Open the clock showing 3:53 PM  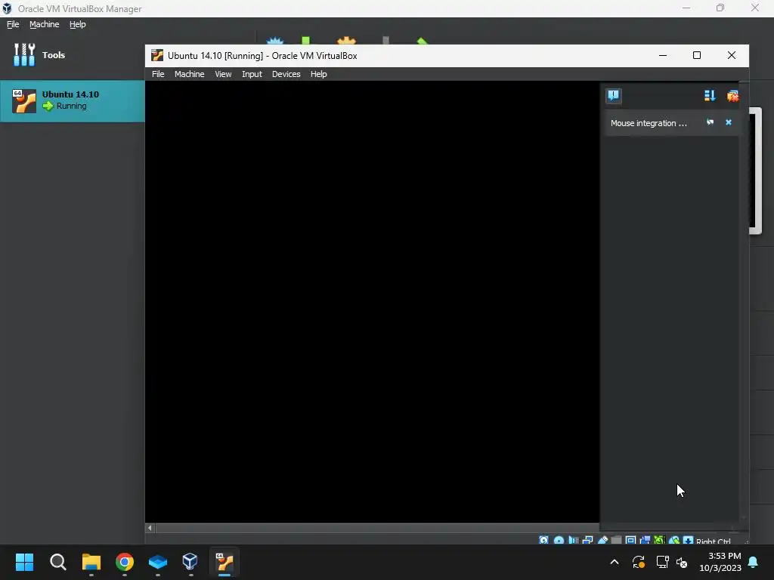click(x=720, y=562)
